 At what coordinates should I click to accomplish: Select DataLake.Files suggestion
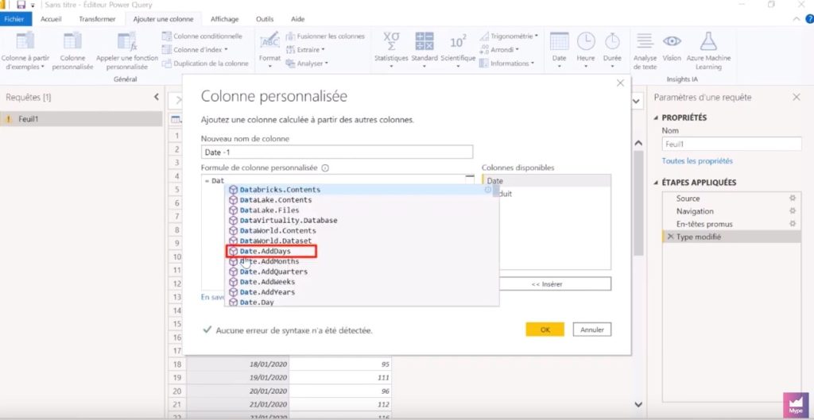361,210
